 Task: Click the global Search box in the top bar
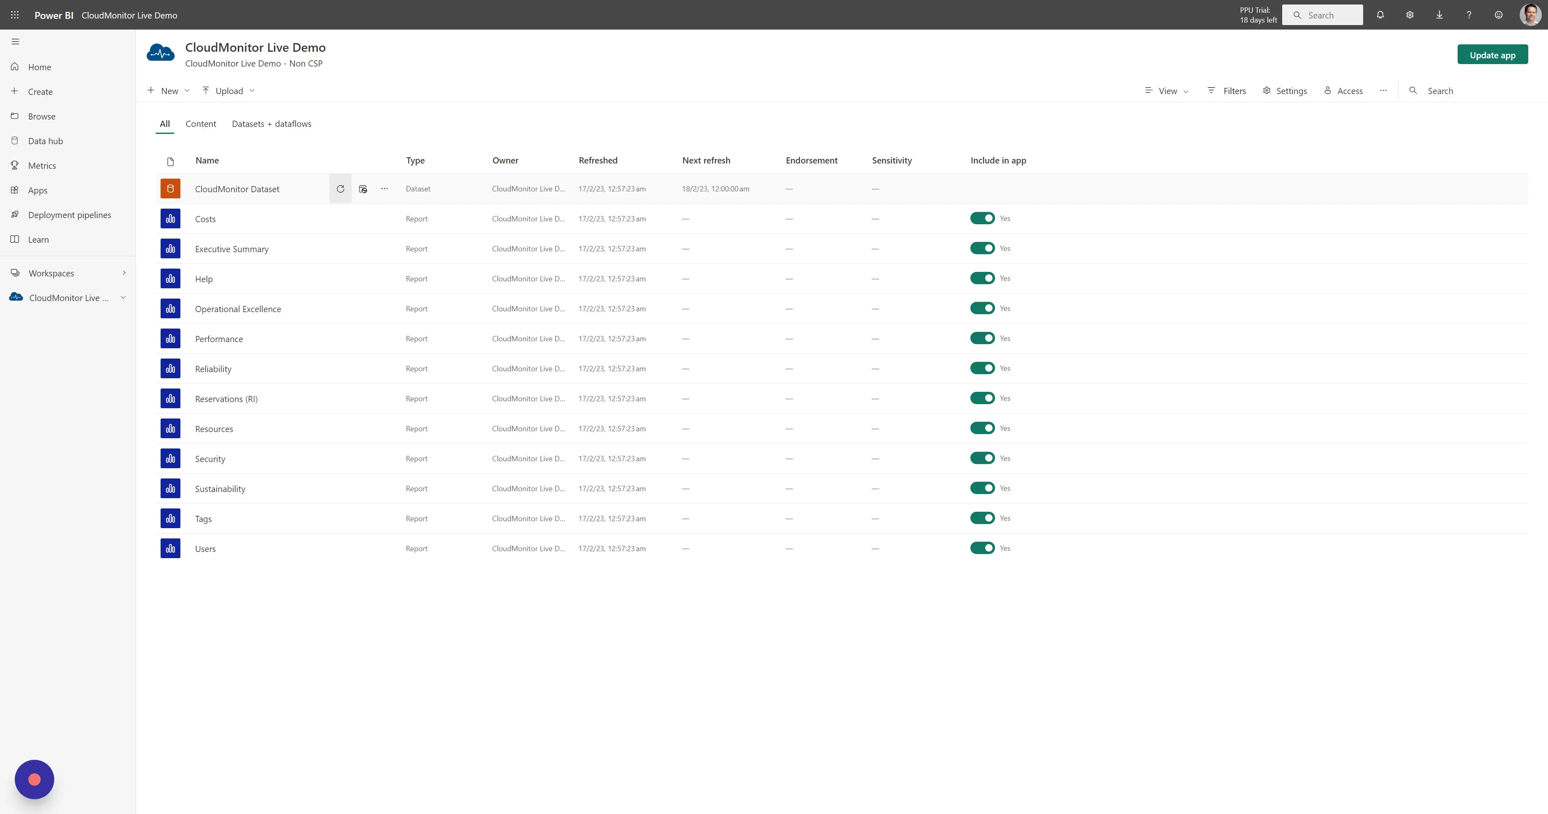[1322, 15]
